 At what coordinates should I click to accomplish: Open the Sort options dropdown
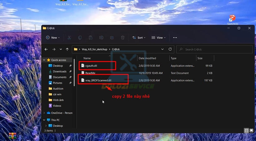click(139, 38)
